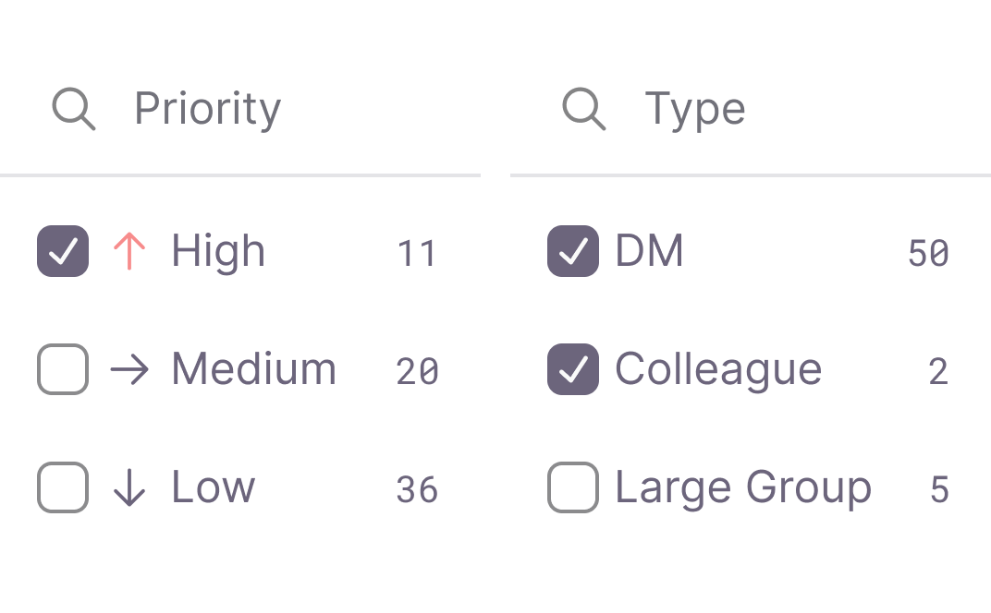Select the High priority label

pos(218,251)
